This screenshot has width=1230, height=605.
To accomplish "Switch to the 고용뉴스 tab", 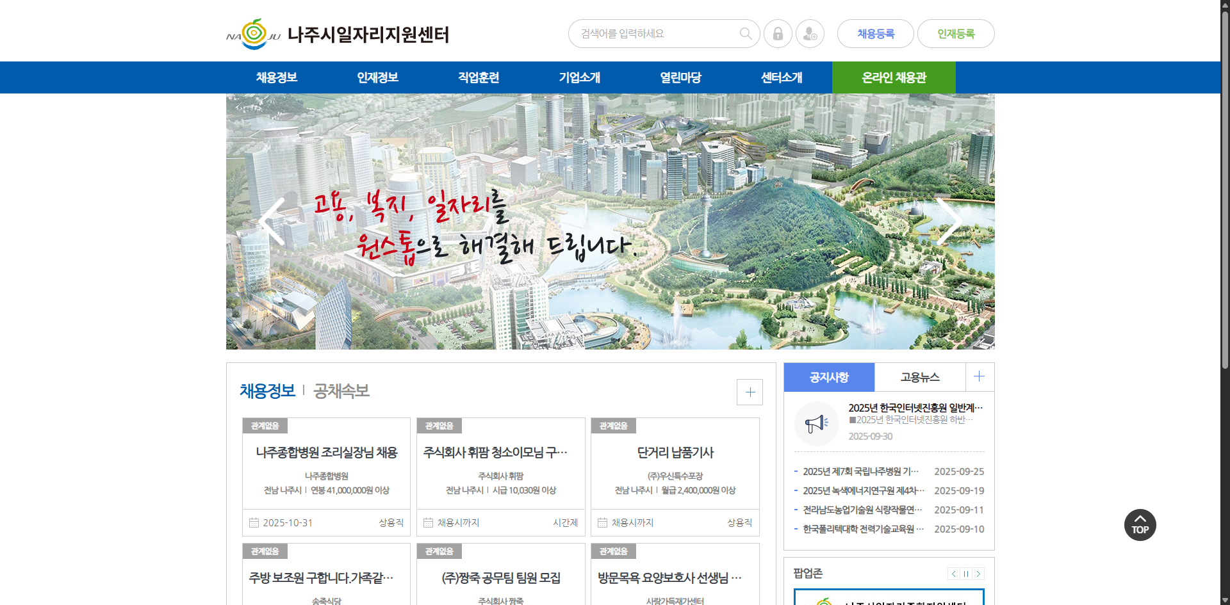I will click(919, 377).
